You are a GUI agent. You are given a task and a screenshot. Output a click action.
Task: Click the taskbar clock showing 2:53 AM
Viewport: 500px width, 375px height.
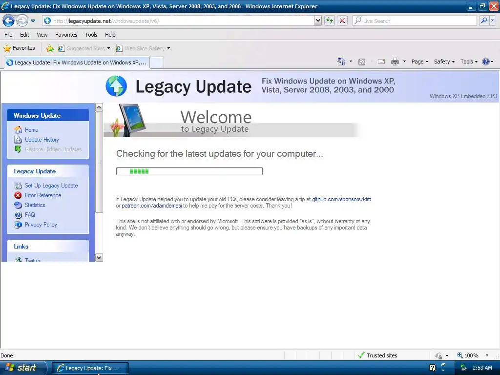coord(482,368)
